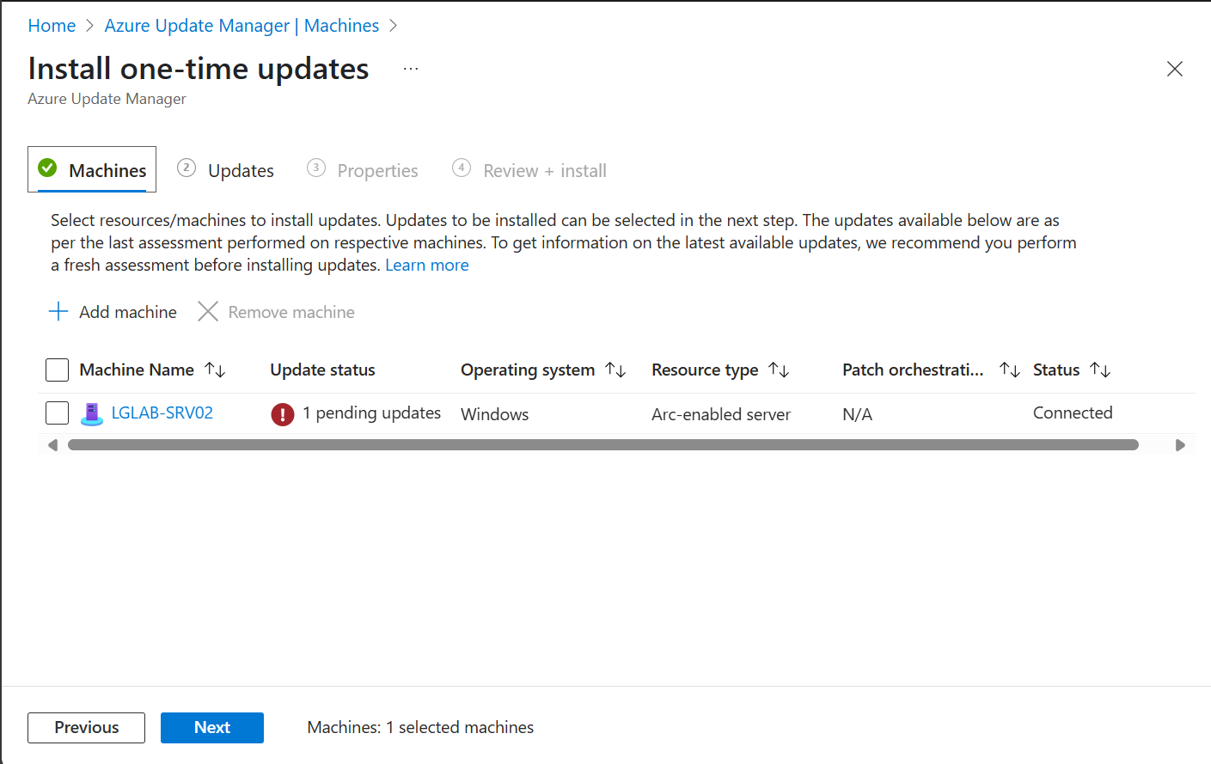Navigate to Home breadcrumb

click(x=52, y=26)
